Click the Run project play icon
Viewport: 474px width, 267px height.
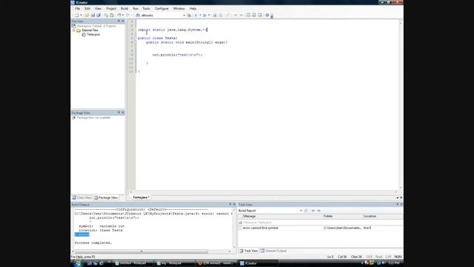coord(196,15)
